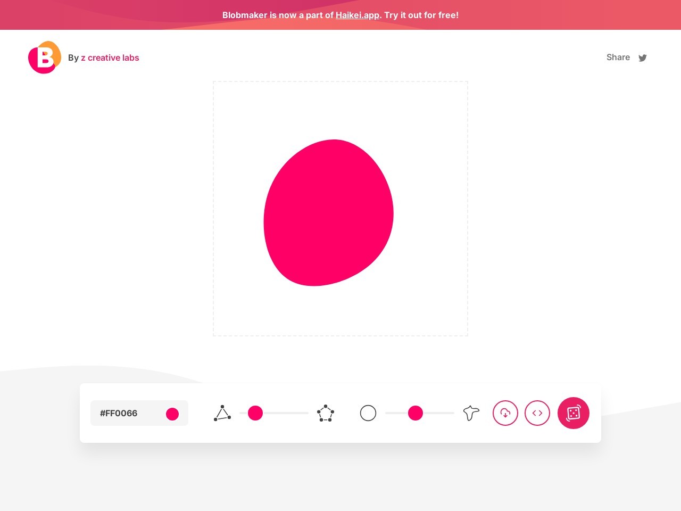Screen dimensions: 681x511
Task: Grab the contrast slider handle
Action: click(416, 413)
